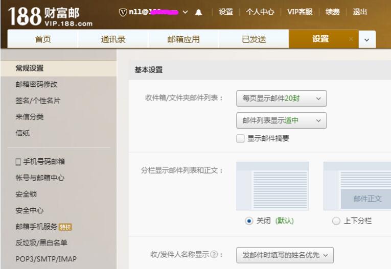Image resolution: width=391 pixels, height=269 pixels.
Task: Enable 显示邮件摘要 checkbox
Action: click(240, 138)
